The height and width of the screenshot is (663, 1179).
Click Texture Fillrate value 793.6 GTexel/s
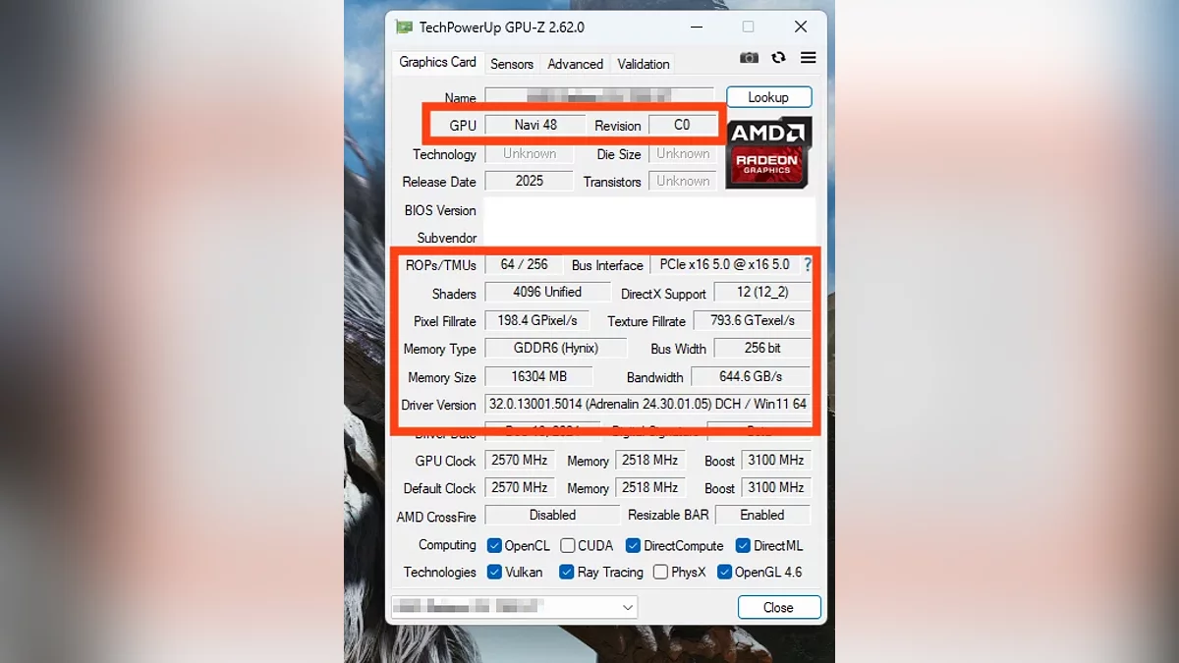(752, 320)
